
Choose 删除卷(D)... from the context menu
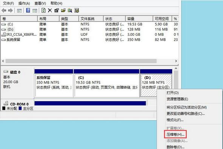pos(175,147)
